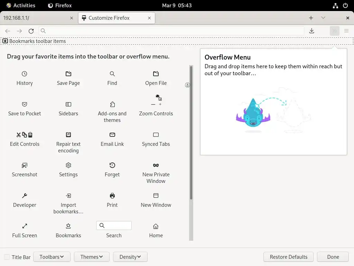
Task: Select the Screenshot scissors icon
Action: [x=25, y=165]
